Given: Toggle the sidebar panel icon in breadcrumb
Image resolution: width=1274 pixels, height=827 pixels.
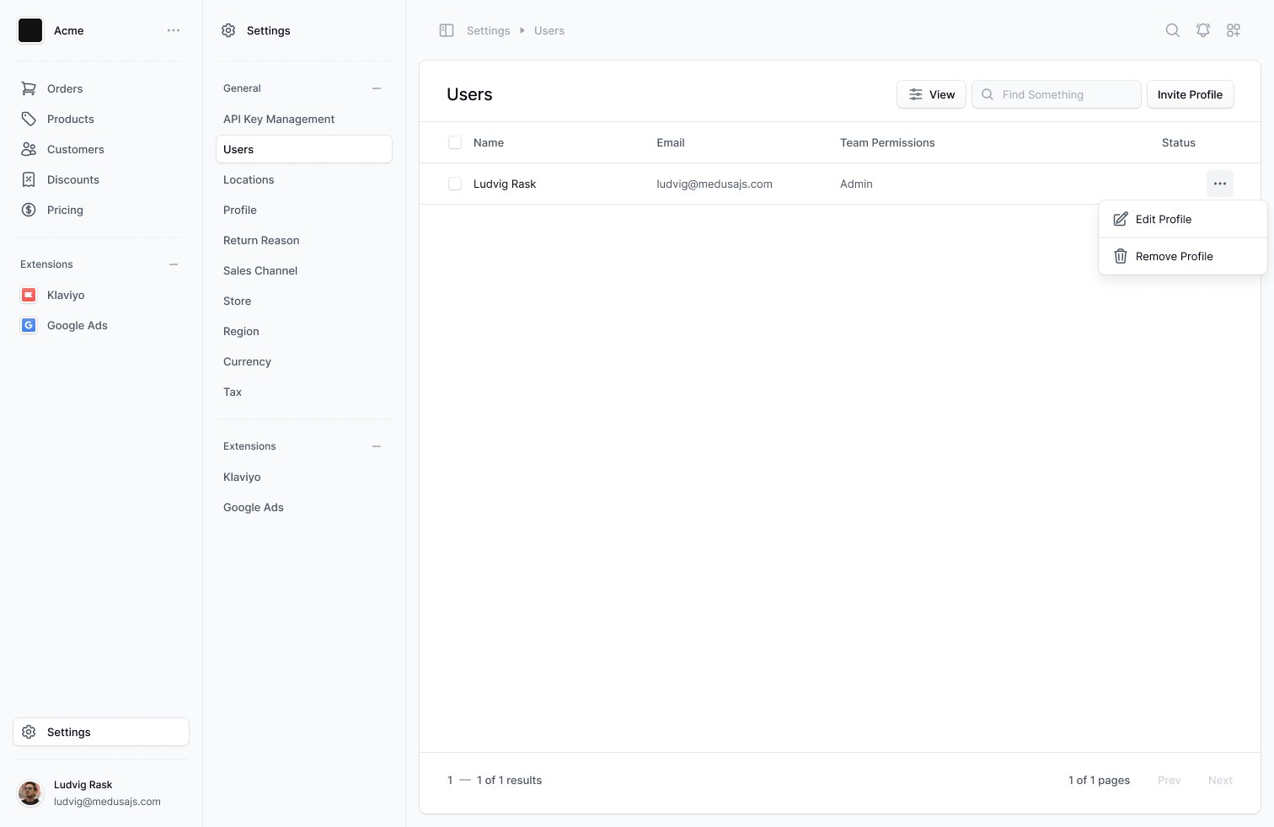Looking at the screenshot, I should pyautogui.click(x=447, y=30).
